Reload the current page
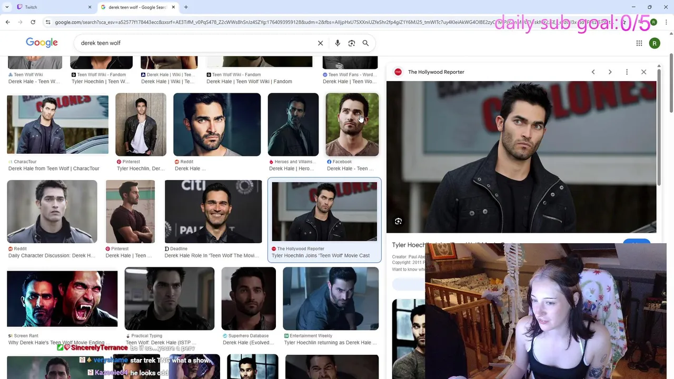 coord(33,22)
